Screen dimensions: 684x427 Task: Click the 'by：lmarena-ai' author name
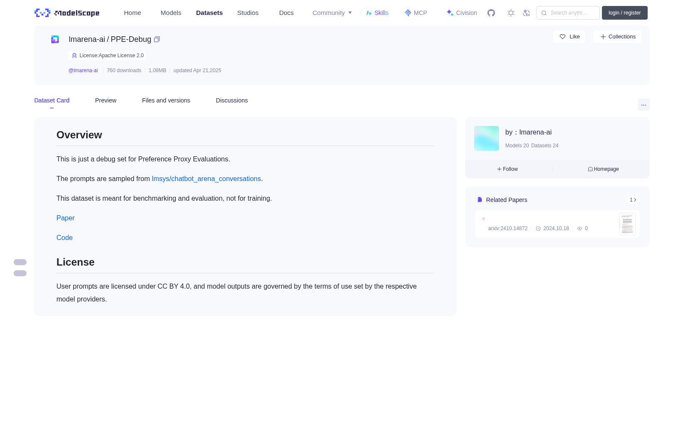tap(528, 132)
